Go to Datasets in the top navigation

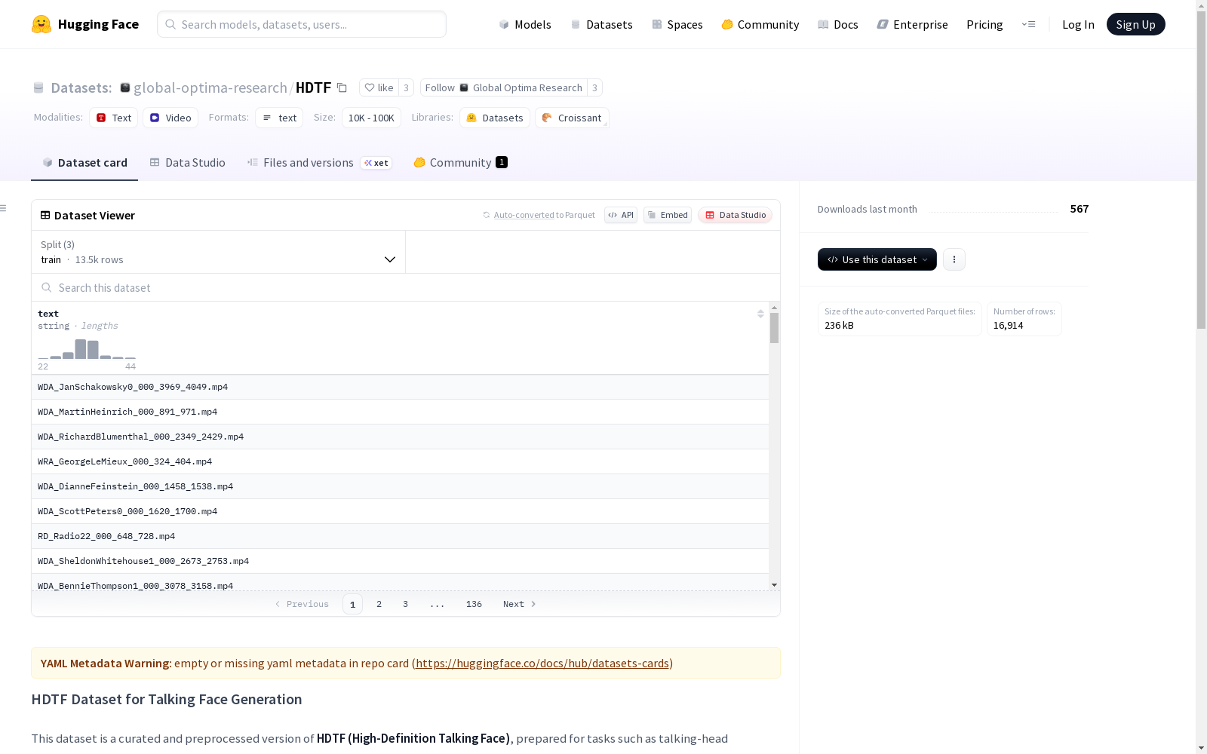(x=601, y=24)
